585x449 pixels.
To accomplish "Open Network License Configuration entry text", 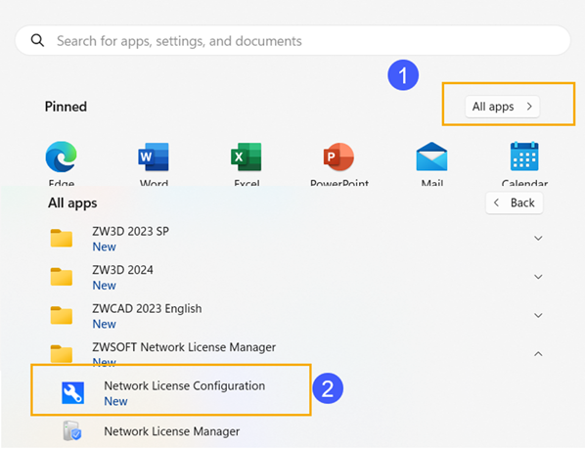I will [185, 386].
